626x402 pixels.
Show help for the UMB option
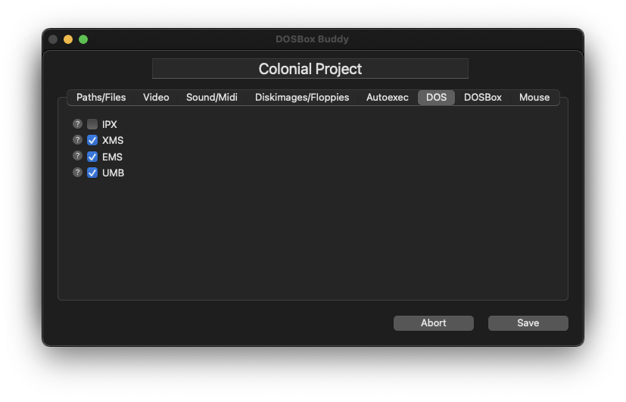(x=77, y=173)
